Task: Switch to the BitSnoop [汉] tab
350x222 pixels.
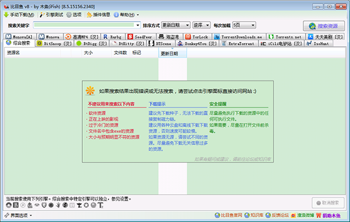Action: click(x=55, y=44)
